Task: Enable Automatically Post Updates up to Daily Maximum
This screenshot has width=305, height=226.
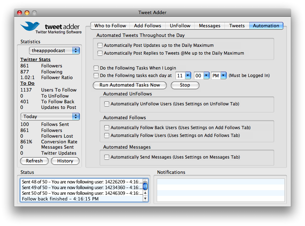Action: click(100, 45)
